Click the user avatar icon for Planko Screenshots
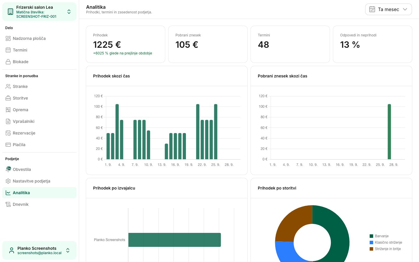The width and height of the screenshot is (419, 262). coord(12,250)
